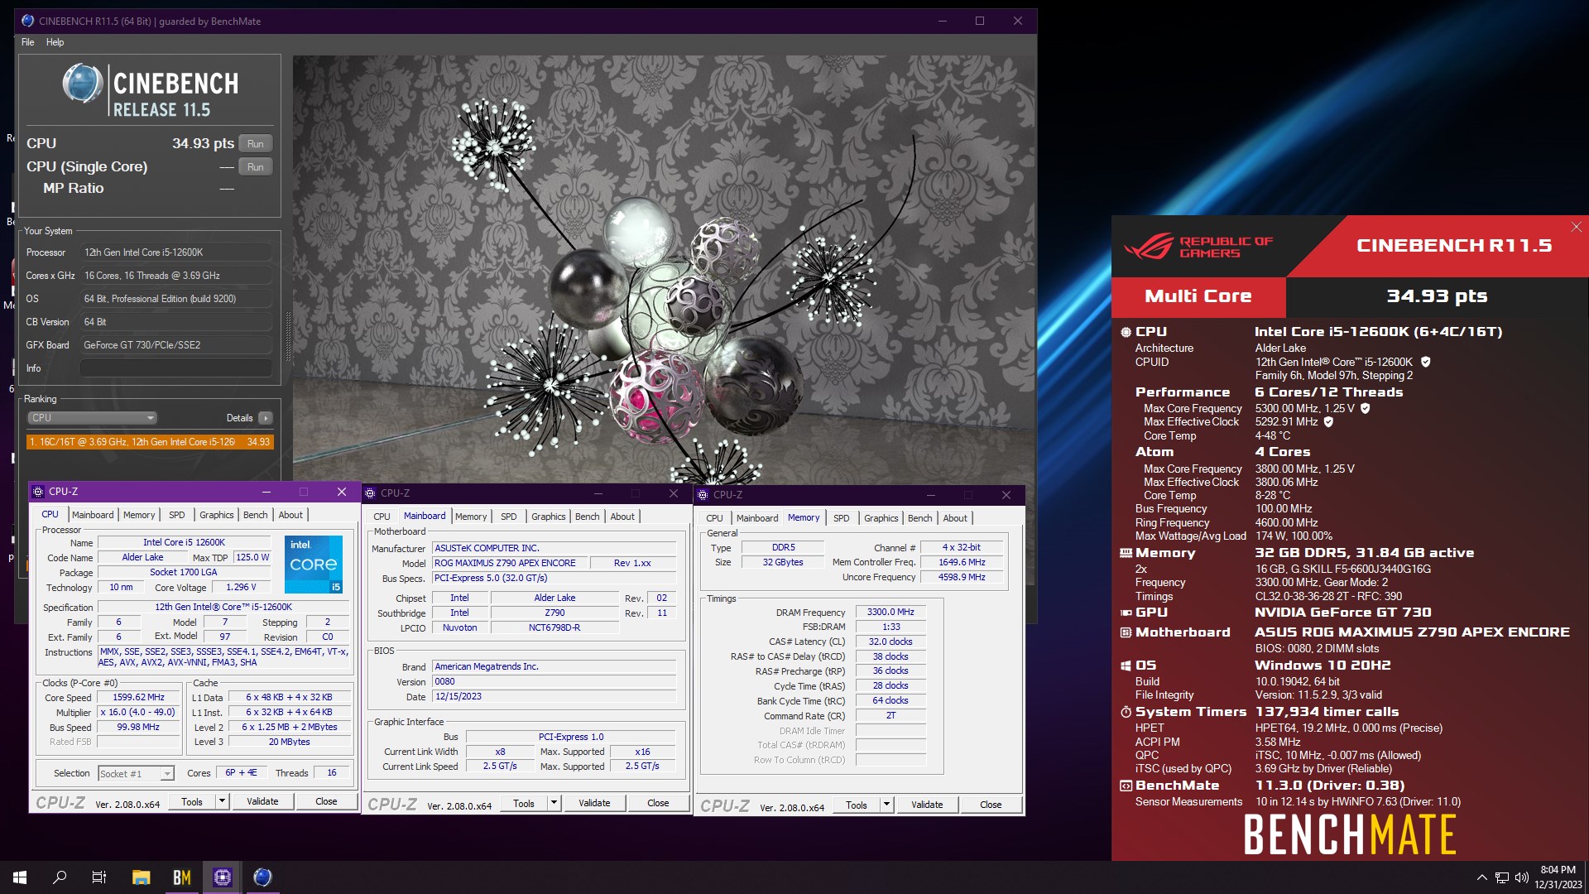The width and height of the screenshot is (1589, 894).
Task: Click Core Speed value 1599.62 MHz
Action: (138, 697)
